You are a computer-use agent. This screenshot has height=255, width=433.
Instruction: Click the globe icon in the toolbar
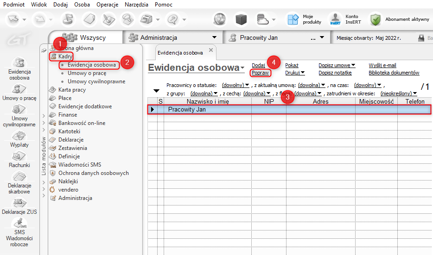(x=220, y=19)
